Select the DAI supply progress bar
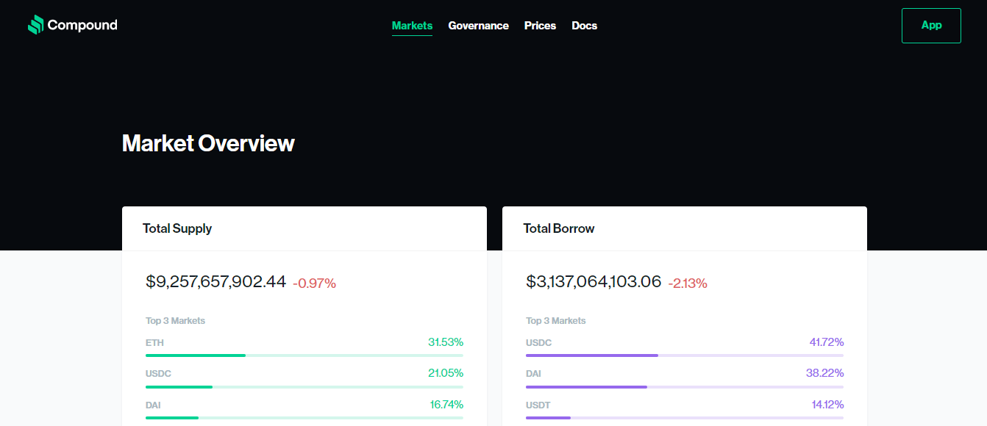Image resolution: width=987 pixels, height=426 pixels. pos(304,417)
